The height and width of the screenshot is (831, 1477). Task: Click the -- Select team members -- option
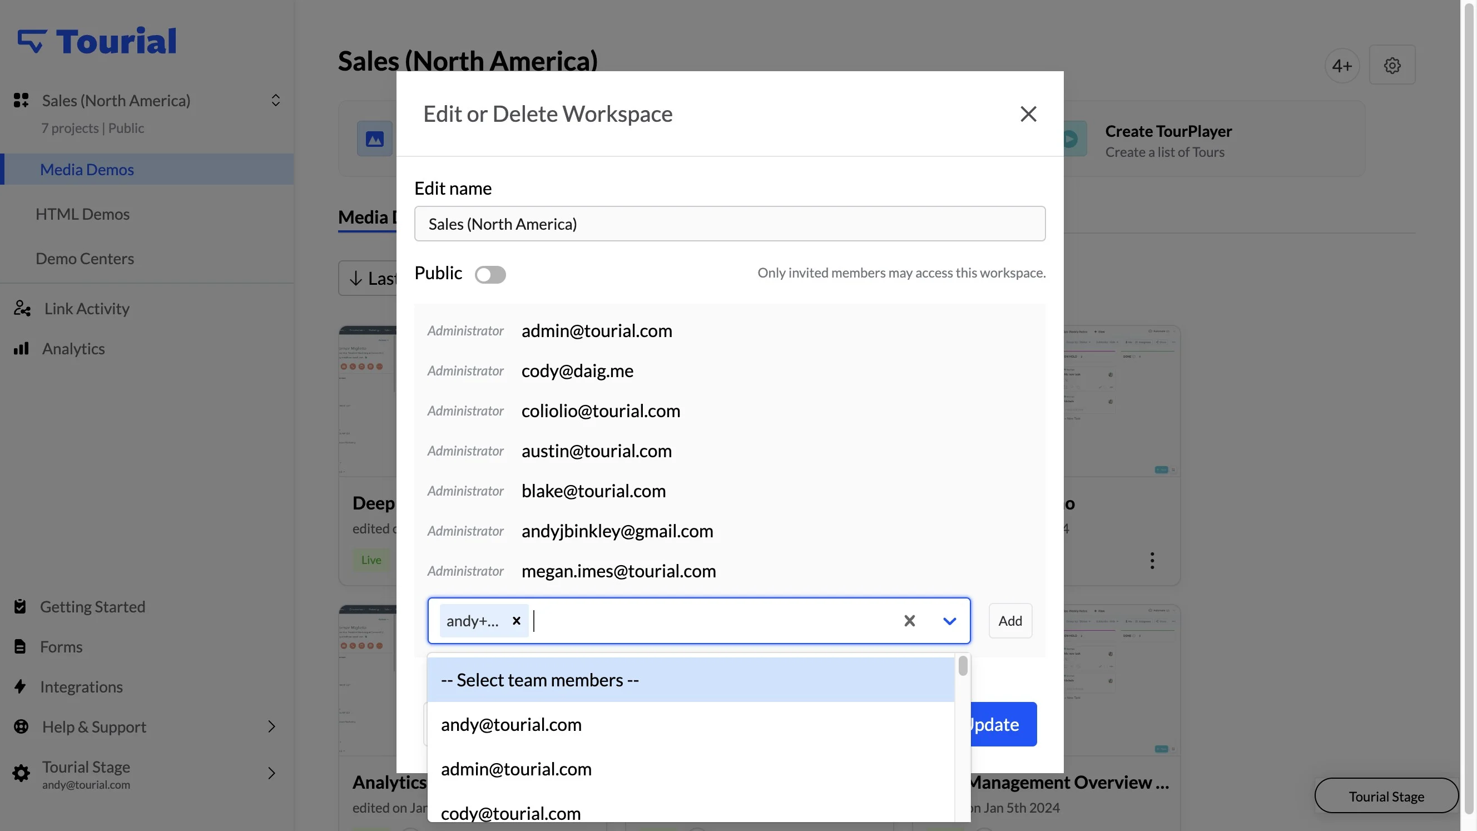coord(690,680)
